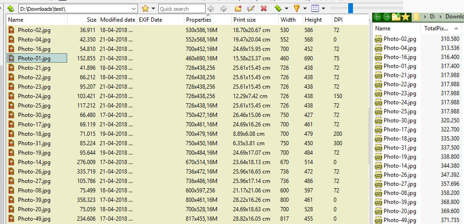Click the Back arrow in the toolbar
464x224 pixels.
tap(211, 8)
